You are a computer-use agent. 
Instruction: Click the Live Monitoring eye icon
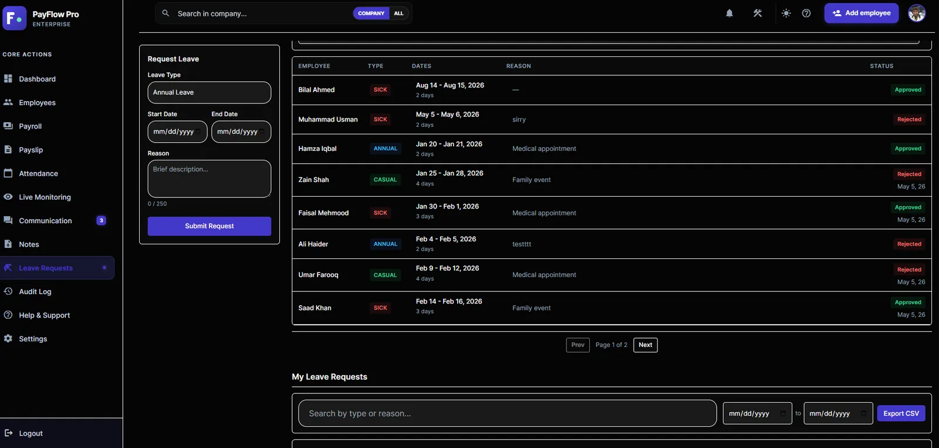point(8,197)
